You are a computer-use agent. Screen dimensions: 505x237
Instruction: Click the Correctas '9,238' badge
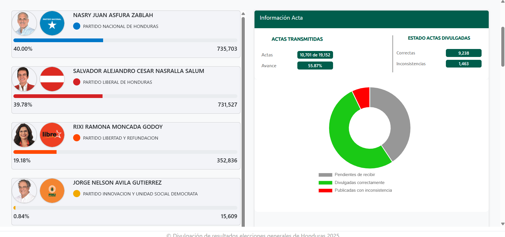(x=464, y=53)
